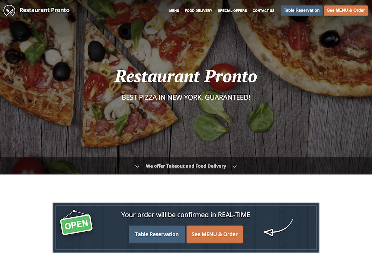The image size is (372, 254).
Task: Expand the chevron right of Food Delivery text
Action: 234,166
